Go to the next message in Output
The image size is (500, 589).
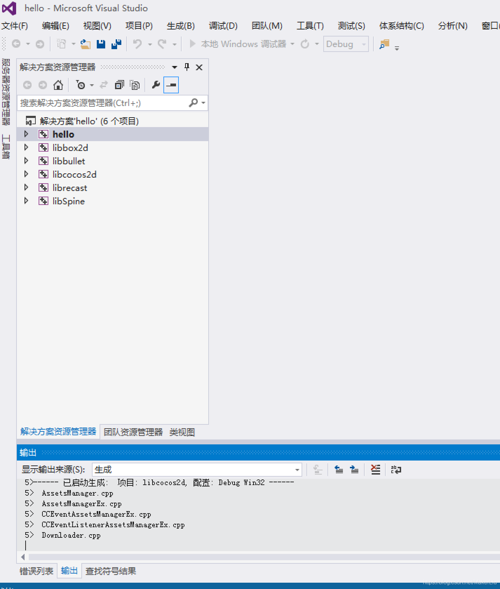tap(354, 470)
